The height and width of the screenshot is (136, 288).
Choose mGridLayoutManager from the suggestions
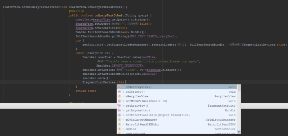177,120
